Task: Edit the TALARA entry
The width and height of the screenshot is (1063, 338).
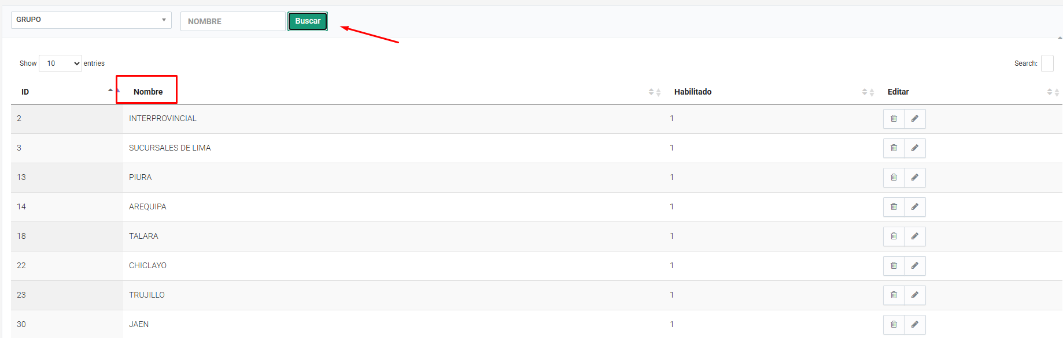Action: click(915, 236)
